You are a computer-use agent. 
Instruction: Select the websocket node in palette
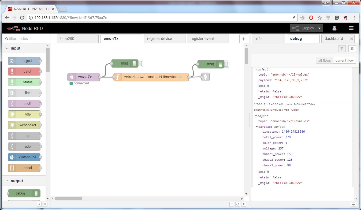pyautogui.click(x=24, y=125)
